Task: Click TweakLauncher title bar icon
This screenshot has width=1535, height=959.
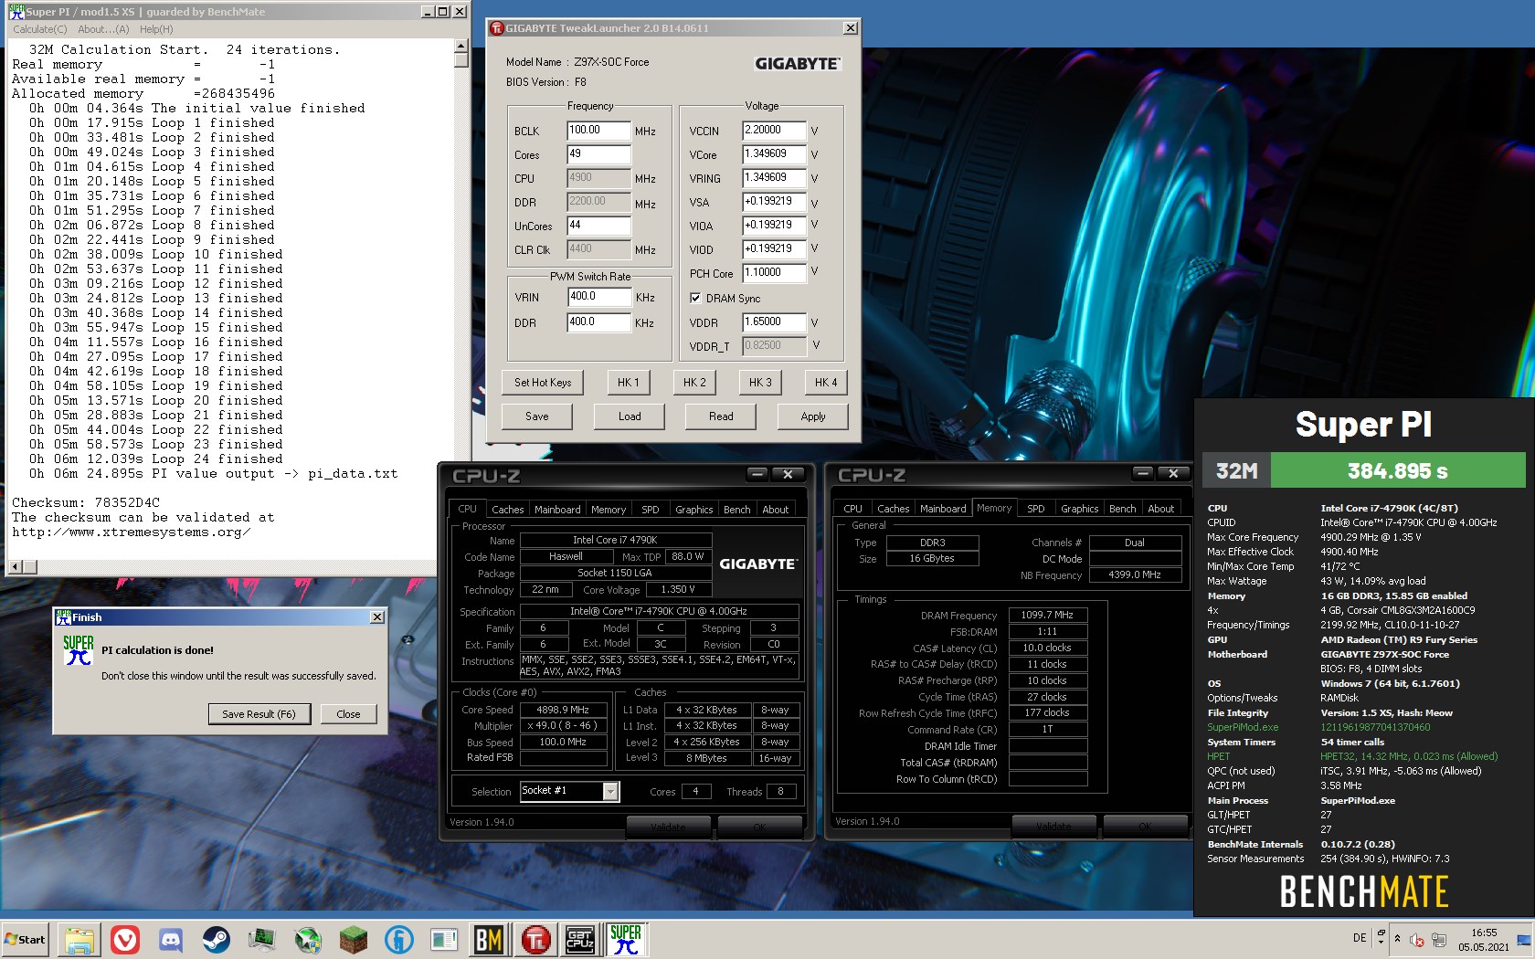Action: coord(497,28)
